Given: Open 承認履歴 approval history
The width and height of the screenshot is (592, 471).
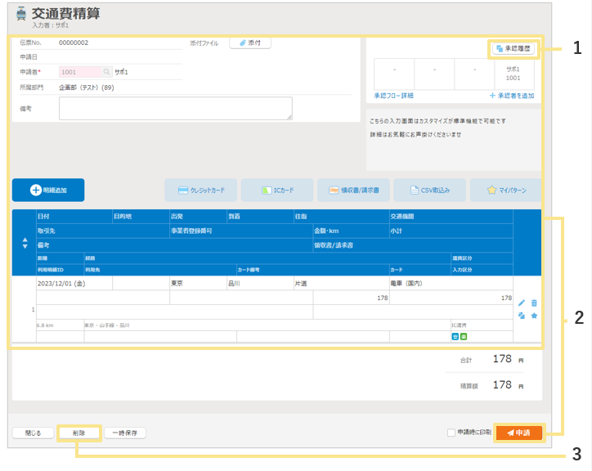Looking at the screenshot, I should coord(513,49).
